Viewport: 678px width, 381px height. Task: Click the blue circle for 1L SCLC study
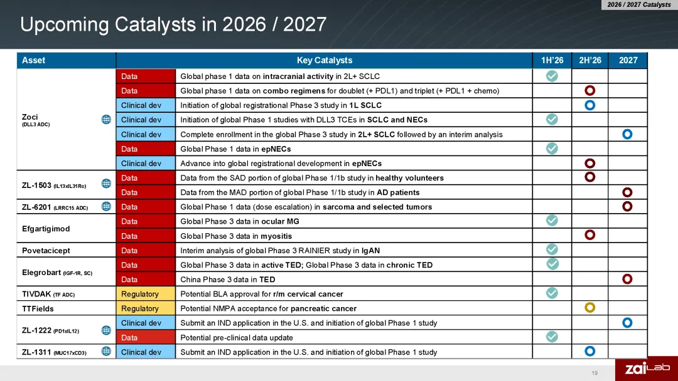point(589,105)
